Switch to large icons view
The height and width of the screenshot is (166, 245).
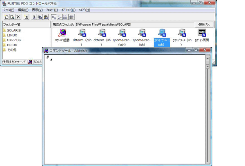[54, 17]
